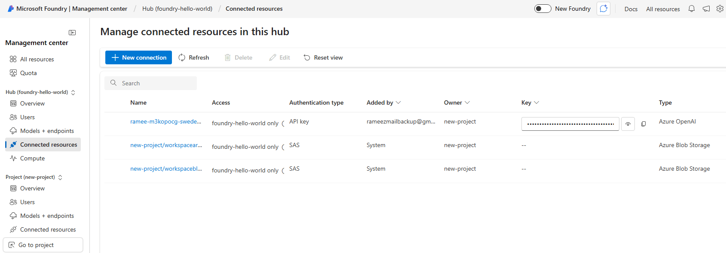Click Refresh toolbar button
The image size is (726, 253).
(194, 57)
